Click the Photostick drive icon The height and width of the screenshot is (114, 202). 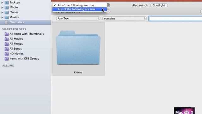tap(7, 22)
